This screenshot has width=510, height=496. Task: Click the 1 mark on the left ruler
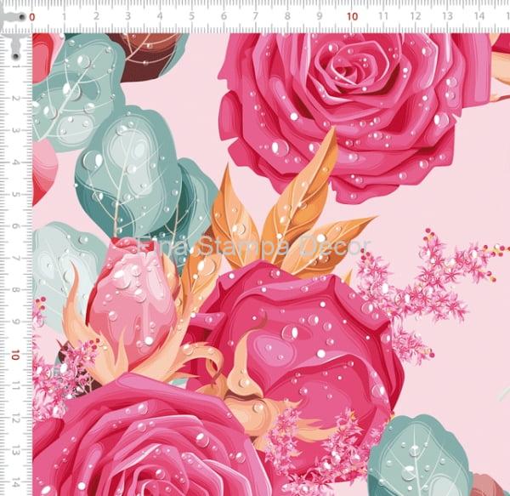click(x=16, y=66)
